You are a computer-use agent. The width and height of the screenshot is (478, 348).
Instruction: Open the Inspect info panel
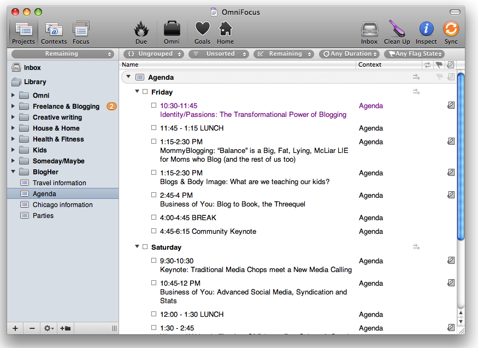tap(426, 33)
